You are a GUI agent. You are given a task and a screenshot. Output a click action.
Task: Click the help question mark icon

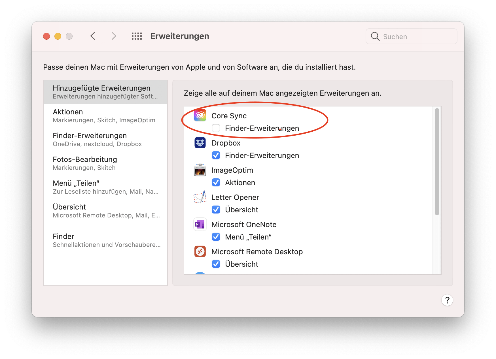[447, 300]
